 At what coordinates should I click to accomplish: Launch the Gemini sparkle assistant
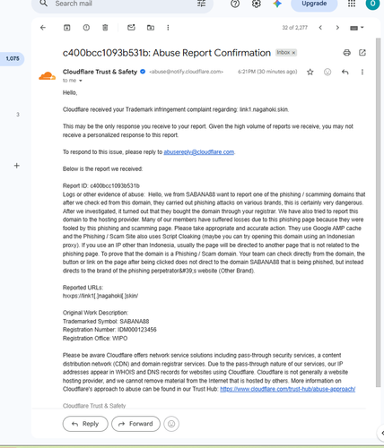coord(277,4)
